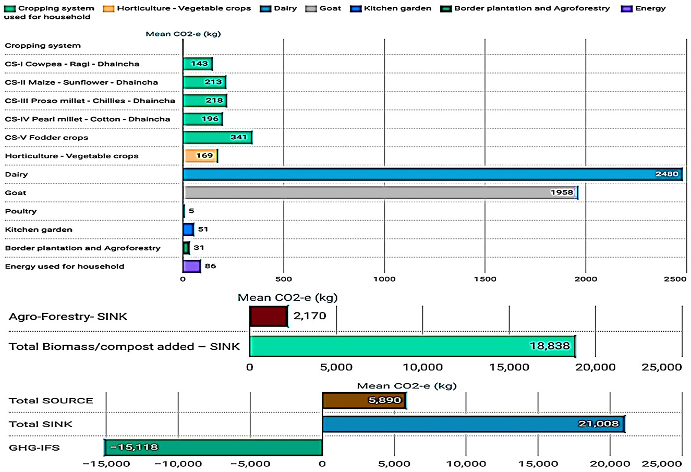
Task: Select the 'Poultry' row label
Action: (21, 211)
